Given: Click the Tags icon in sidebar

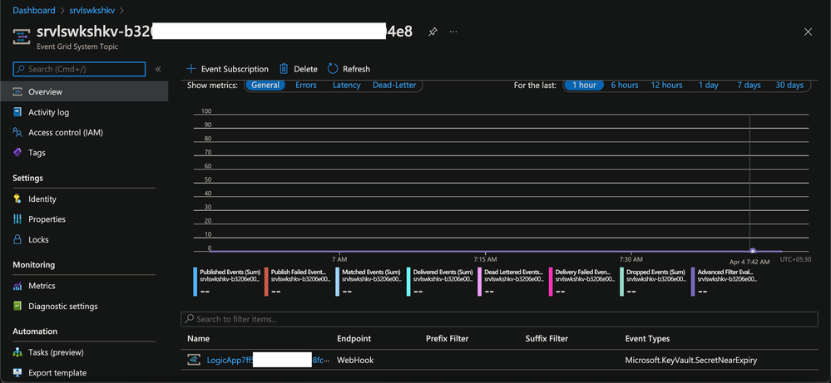Looking at the screenshot, I should click(17, 152).
